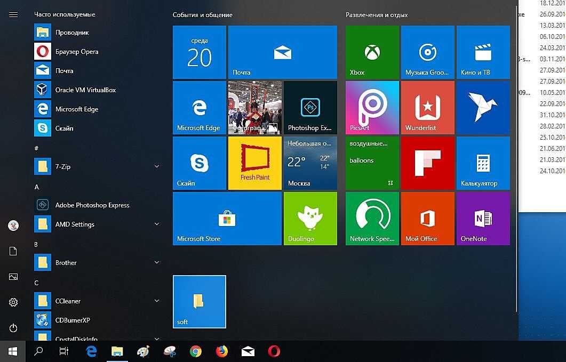566x362 pixels.
Task: Launch the Калькулятор tile
Action: [483, 163]
